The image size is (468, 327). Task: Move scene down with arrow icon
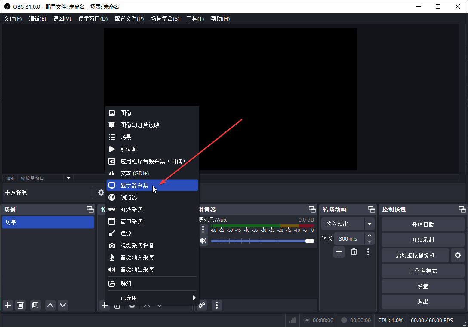tap(63, 305)
